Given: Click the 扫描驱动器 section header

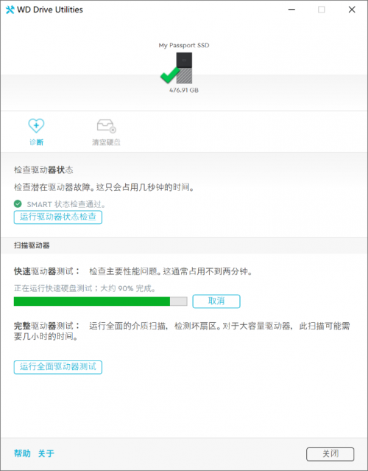Looking at the screenshot, I should tap(32, 245).
